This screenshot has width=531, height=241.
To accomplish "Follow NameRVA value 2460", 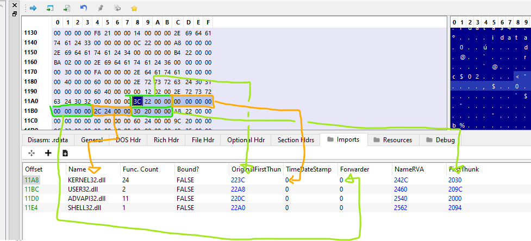I will (401, 189).
